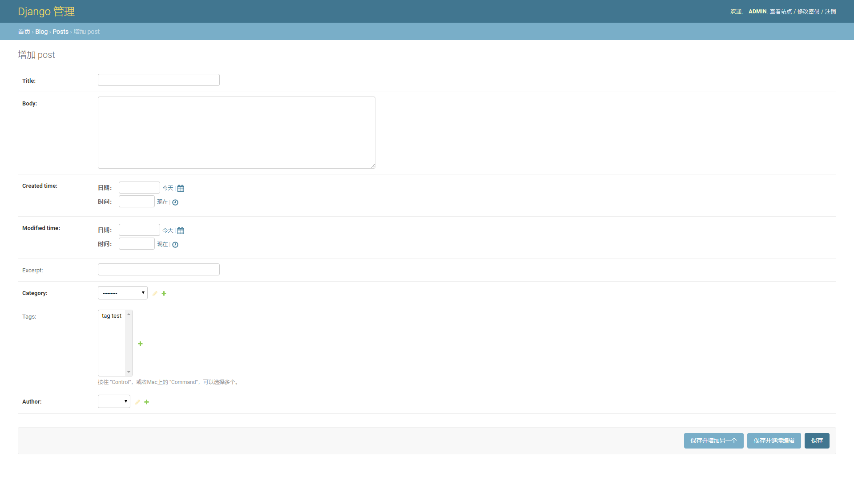The image size is (854, 481).
Task: Add new Author with green plus
Action: tap(147, 402)
